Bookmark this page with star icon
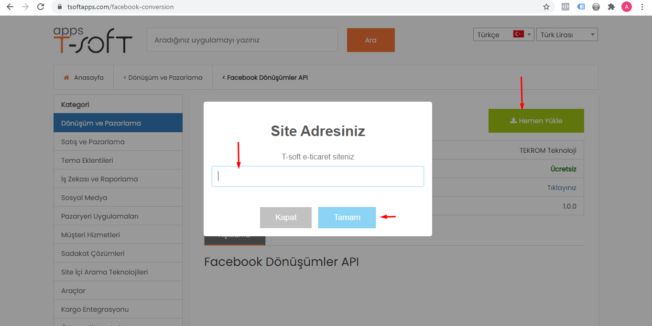 546,7
